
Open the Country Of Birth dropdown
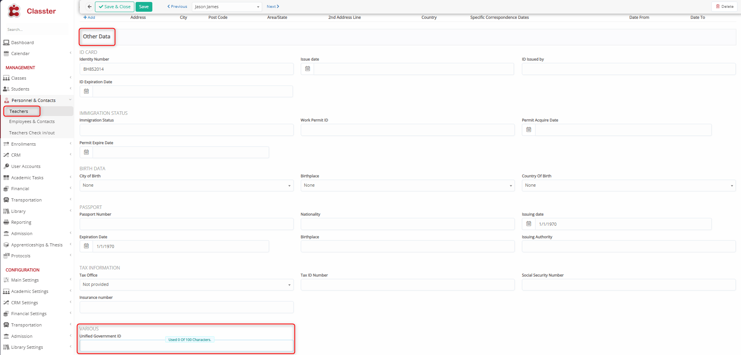point(628,186)
